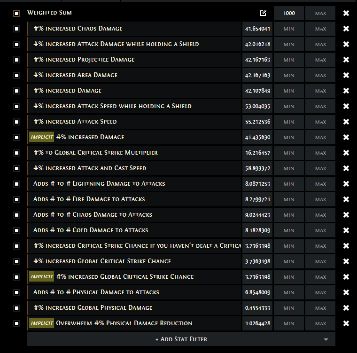
Task: Remove Attack Damage while holding Shield stat
Action: [346, 44]
